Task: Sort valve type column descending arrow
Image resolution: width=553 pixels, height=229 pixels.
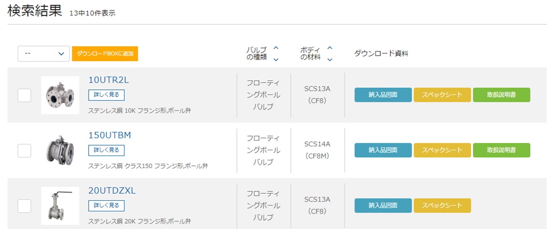Action: (276, 59)
